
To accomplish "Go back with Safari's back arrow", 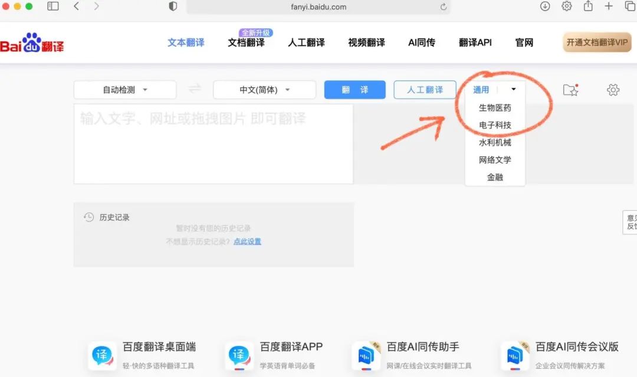I will [76, 6].
